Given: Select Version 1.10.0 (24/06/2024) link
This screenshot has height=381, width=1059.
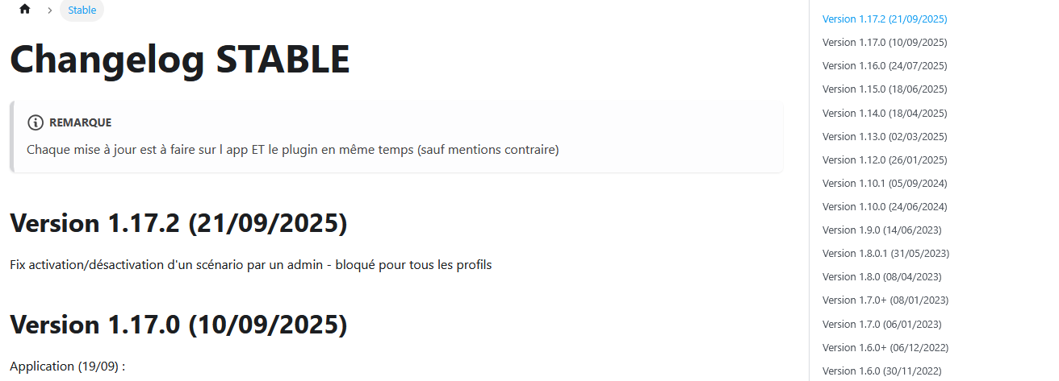Looking at the screenshot, I should pyautogui.click(x=884, y=206).
